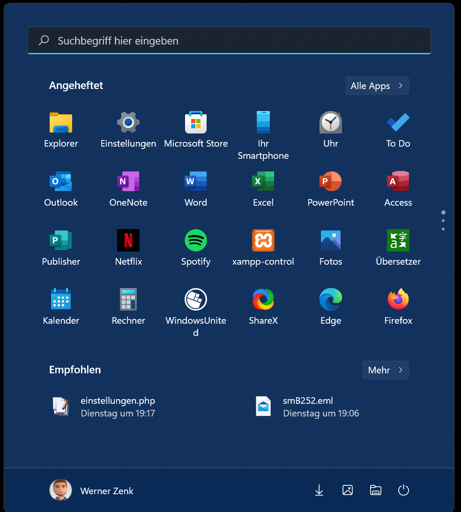Open xampp-control pinned app
This screenshot has height=512, width=461.
pyautogui.click(x=263, y=241)
